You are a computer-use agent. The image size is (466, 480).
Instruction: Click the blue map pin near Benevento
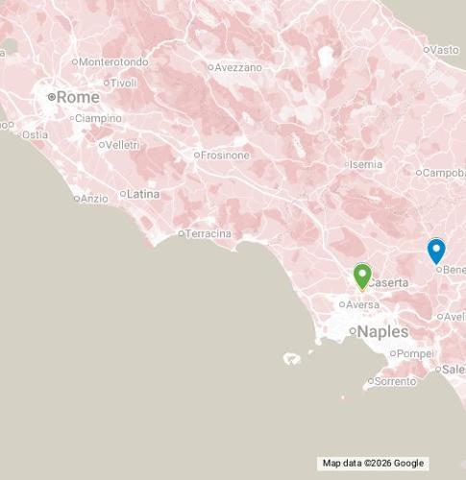(436, 252)
